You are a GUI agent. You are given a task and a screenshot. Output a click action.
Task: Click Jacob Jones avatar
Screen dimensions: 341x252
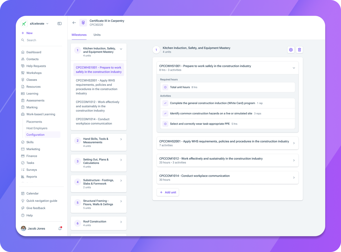point(23,228)
